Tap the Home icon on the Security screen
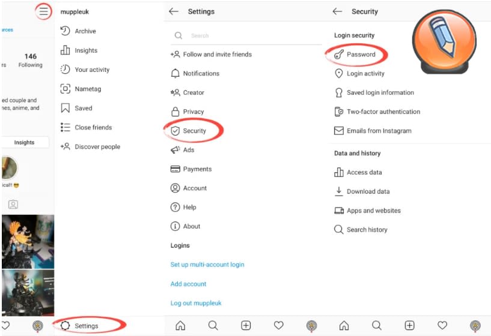491x336 pixels. click(344, 325)
